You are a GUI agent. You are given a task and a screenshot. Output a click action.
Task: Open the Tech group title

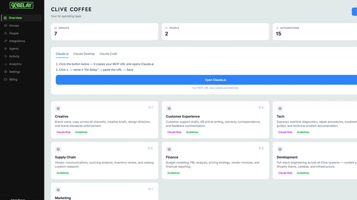pos(280,116)
